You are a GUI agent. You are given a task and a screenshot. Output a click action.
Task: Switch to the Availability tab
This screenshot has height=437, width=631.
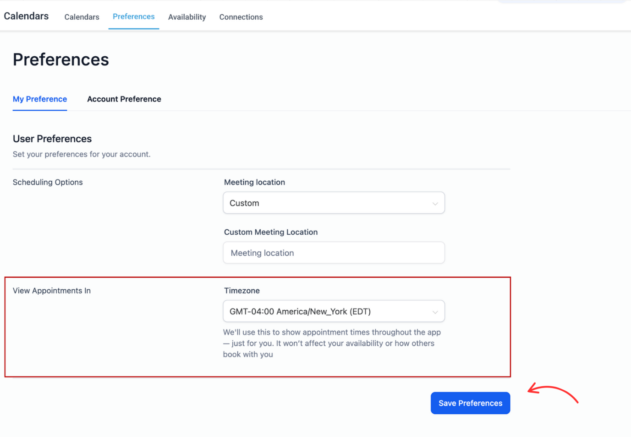pos(187,17)
